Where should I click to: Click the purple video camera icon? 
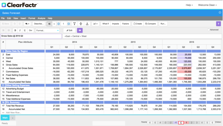point(80,30)
